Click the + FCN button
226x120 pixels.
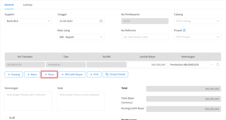pos(94,74)
